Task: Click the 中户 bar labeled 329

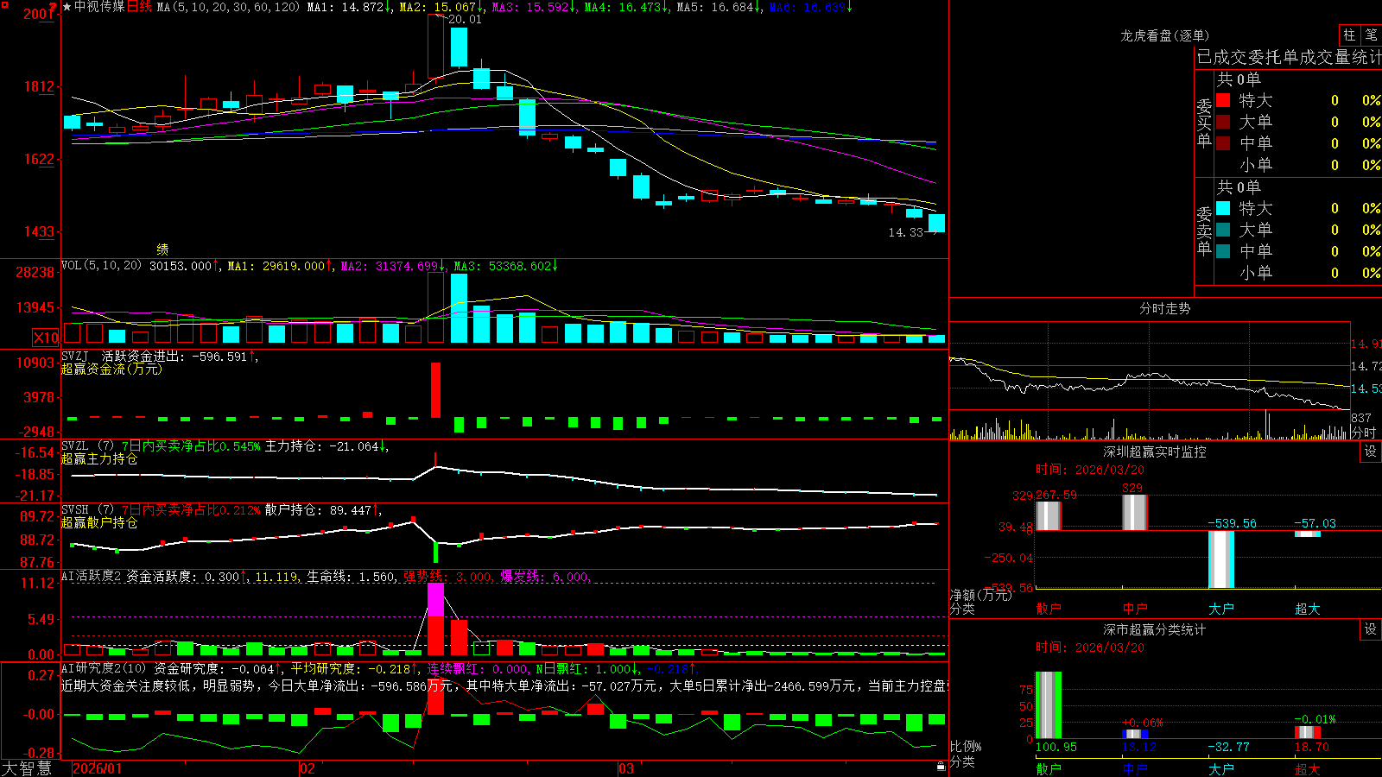Action: pos(1135,513)
